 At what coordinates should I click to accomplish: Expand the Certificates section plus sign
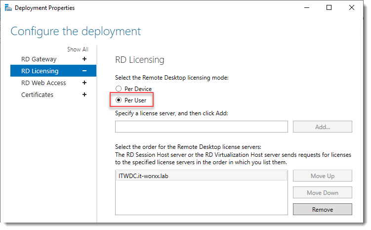tap(84, 94)
